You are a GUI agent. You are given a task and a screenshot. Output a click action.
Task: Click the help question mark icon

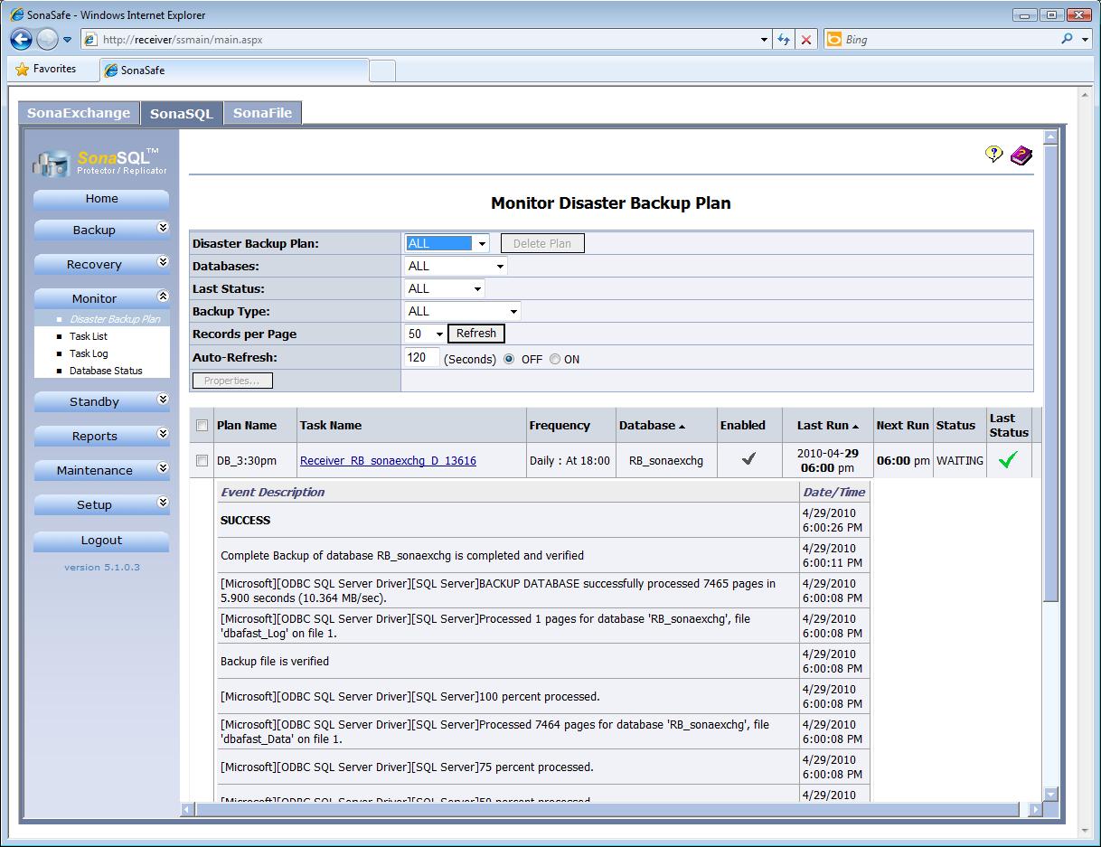pos(993,155)
